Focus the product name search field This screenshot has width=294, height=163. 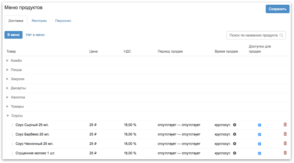click(256, 35)
